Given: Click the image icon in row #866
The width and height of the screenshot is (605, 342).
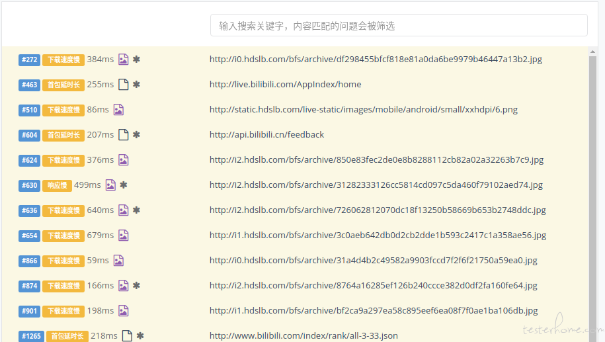Looking at the screenshot, I should (x=118, y=261).
